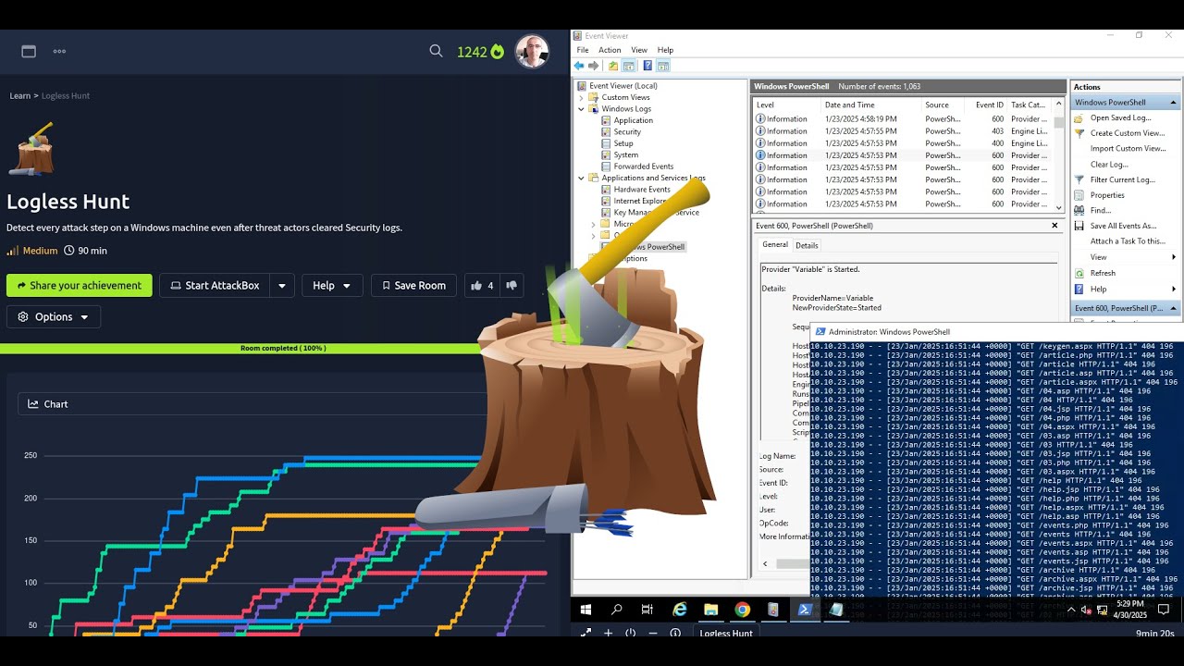Open File Explorer from the taskbar
The height and width of the screenshot is (666, 1184).
click(710, 610)
